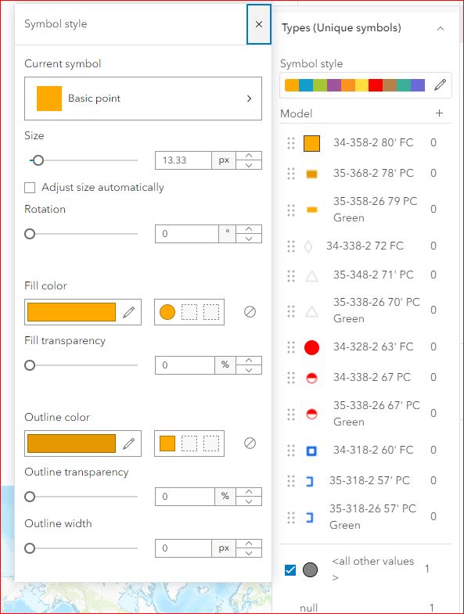This screenshot has height=614, width=464.
Task: Close the Symbol style panel
Action: [x=259, y=24]
